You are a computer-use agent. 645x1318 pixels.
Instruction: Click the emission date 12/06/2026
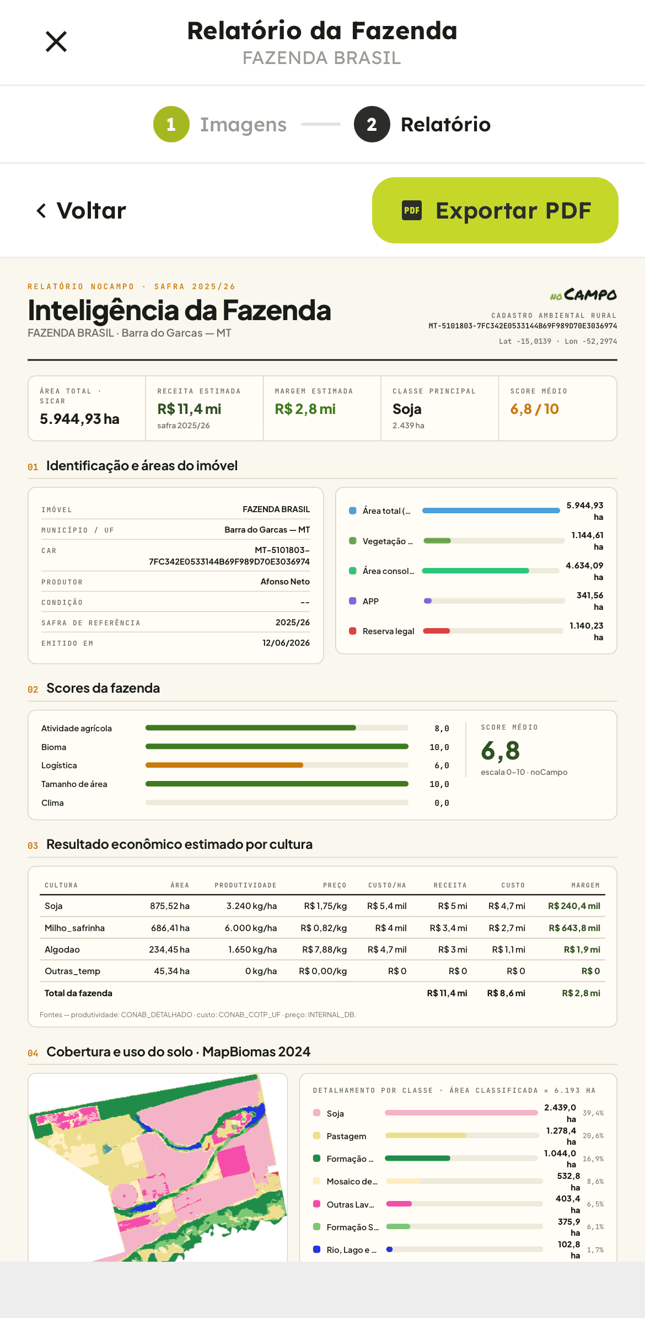click(286, 643)
